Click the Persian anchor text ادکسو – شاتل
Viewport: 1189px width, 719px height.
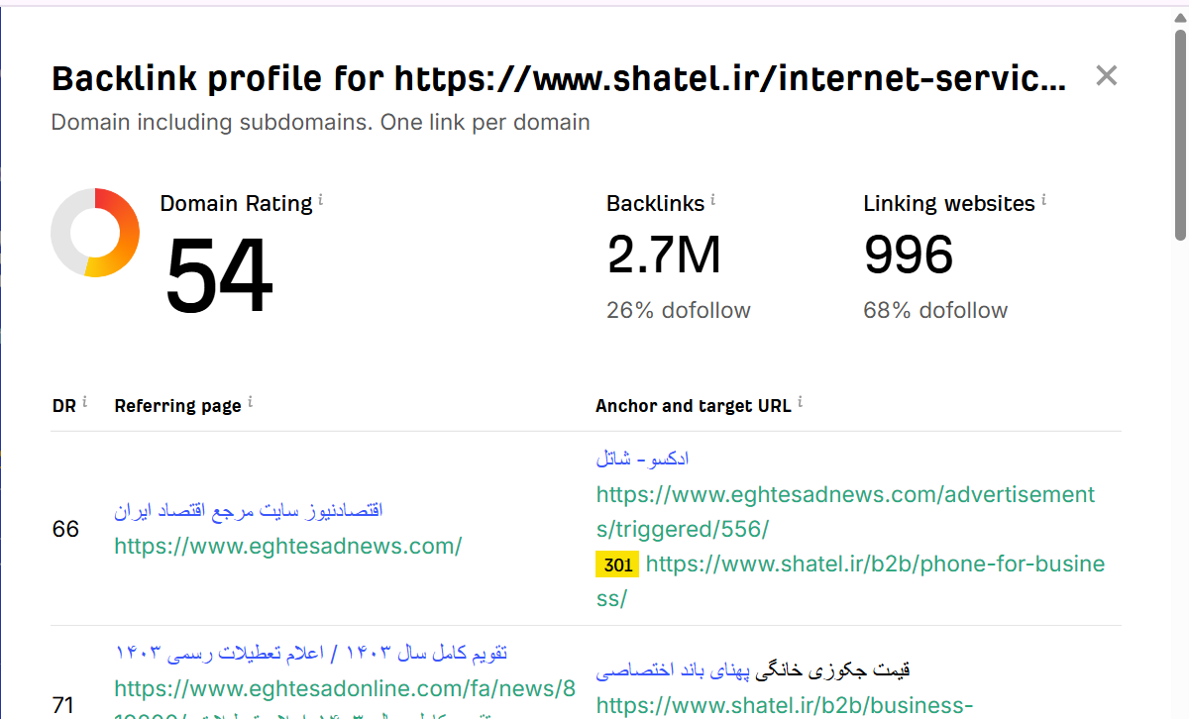pyautogui.click(x=642, y=458)
